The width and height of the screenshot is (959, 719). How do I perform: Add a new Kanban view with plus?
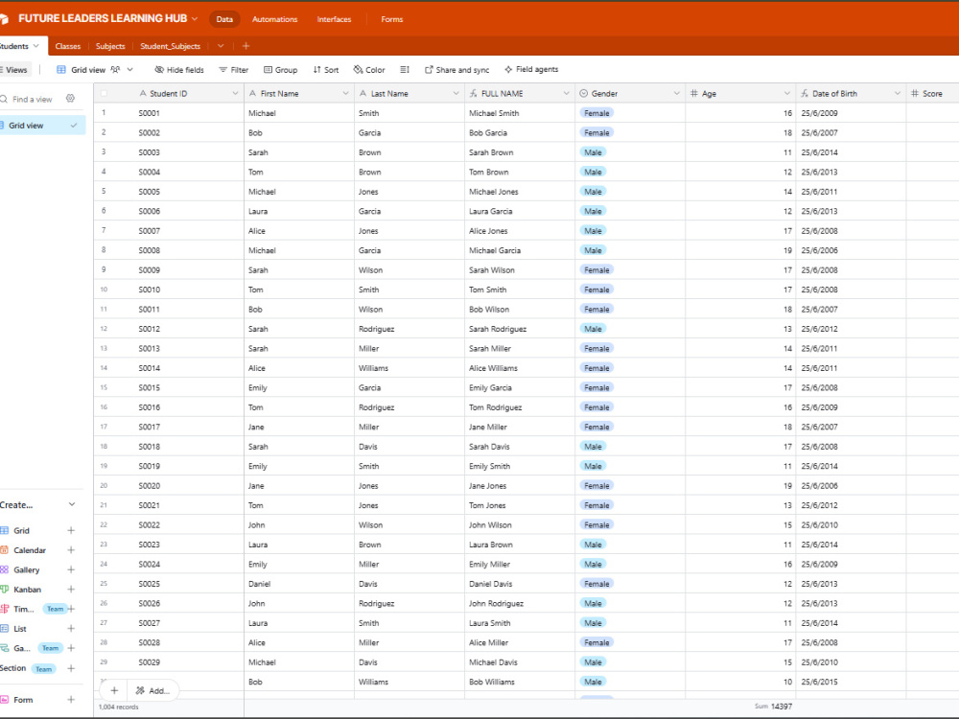click(x=71, y=590)
